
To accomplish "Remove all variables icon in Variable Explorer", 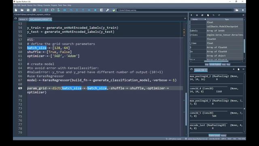I will click(208, 15).
